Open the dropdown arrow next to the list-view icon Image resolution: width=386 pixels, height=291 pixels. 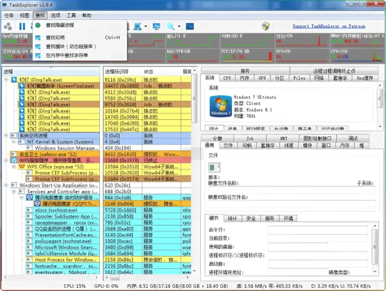click(146, 26)
